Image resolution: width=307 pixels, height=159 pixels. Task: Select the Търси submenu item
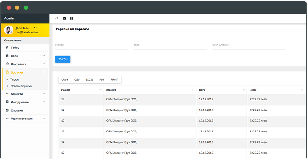pos(15,79)
